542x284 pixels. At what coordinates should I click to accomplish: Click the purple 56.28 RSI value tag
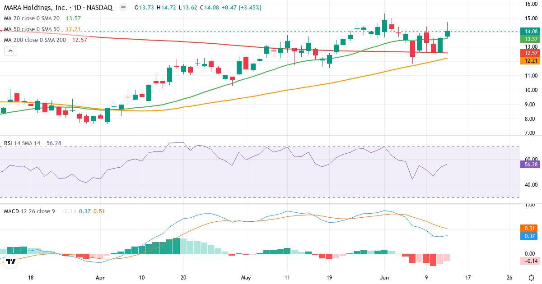click(x=531, y=165)
